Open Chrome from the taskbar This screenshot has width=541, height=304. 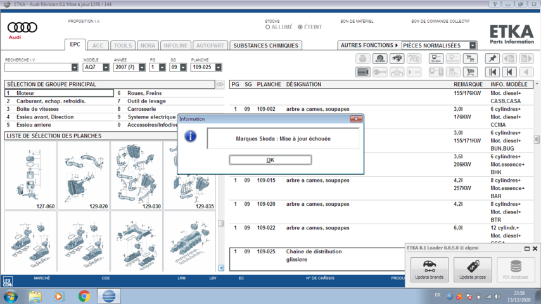[x=84, y=296]
